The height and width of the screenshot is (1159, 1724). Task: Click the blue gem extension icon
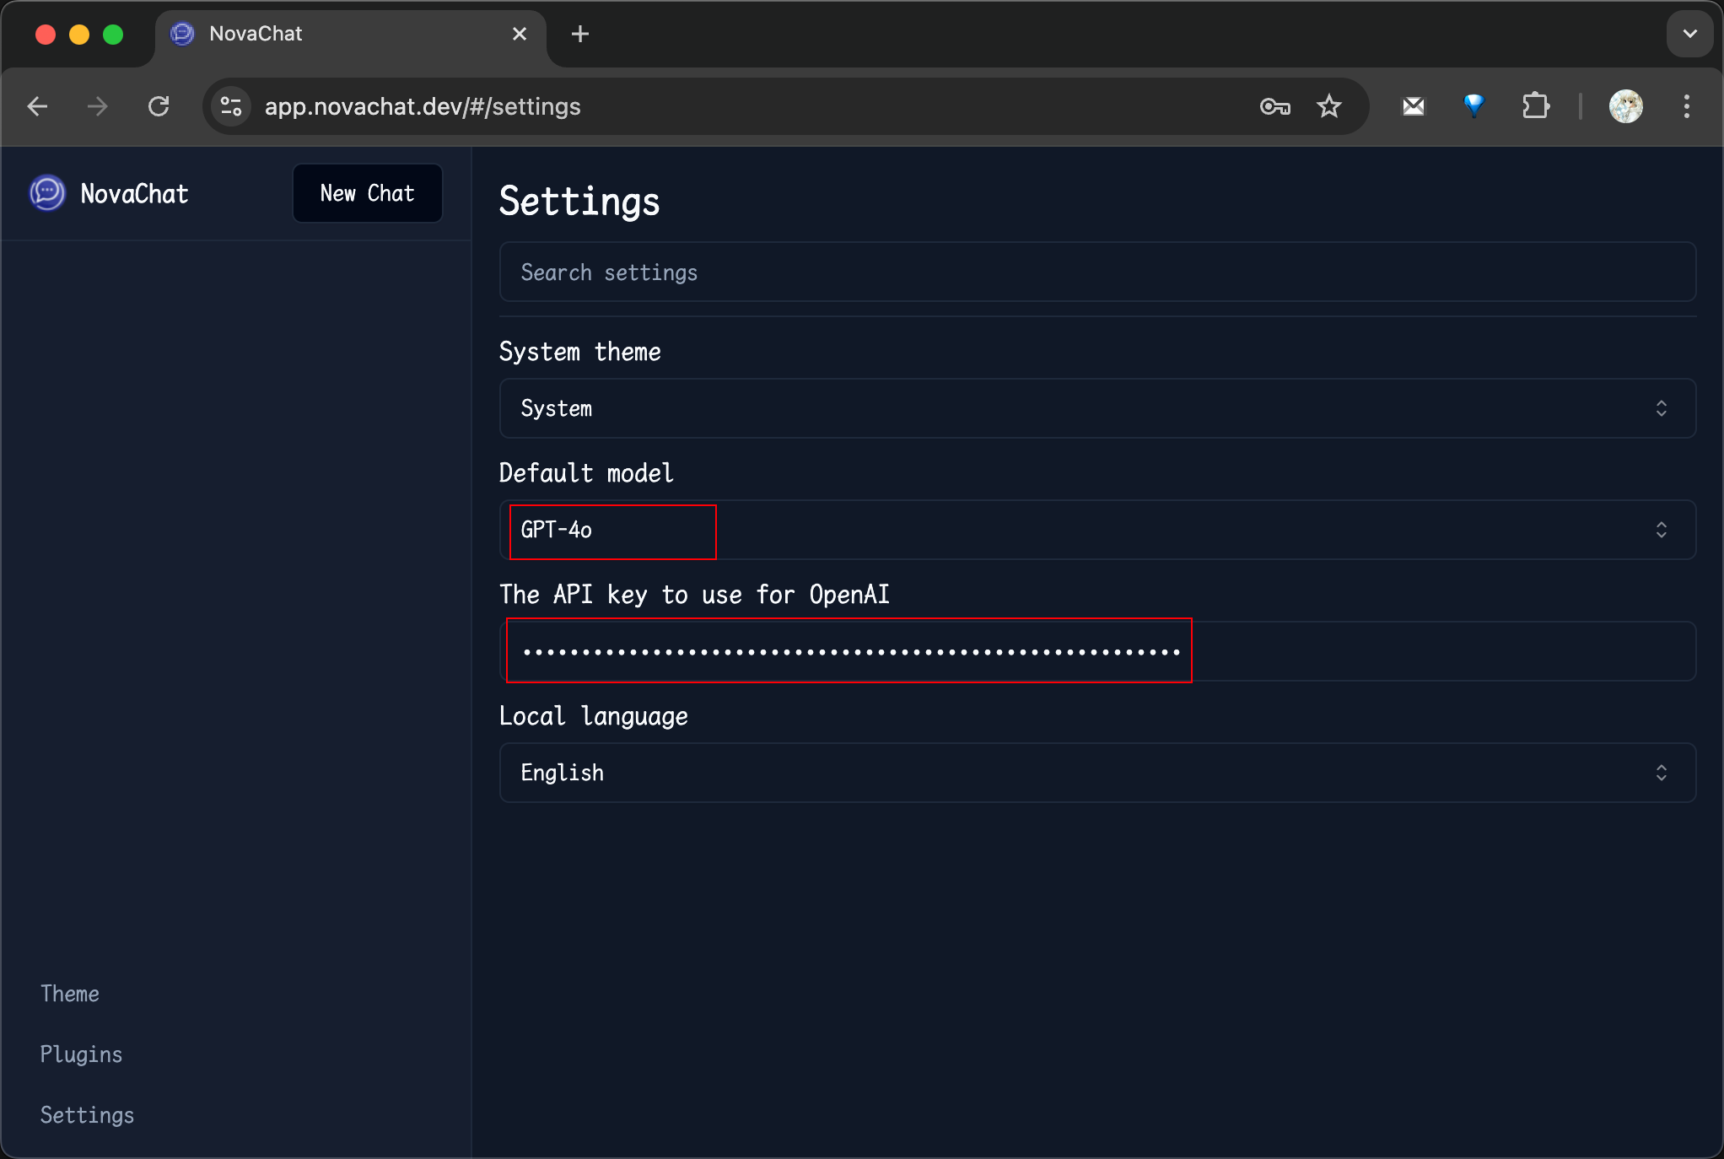[x=1473, y=106]
